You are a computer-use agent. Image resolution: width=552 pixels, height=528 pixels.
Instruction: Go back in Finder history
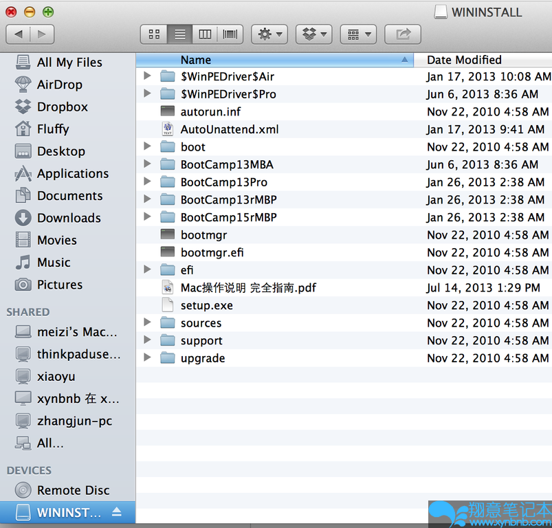click(x=19, y=34)
